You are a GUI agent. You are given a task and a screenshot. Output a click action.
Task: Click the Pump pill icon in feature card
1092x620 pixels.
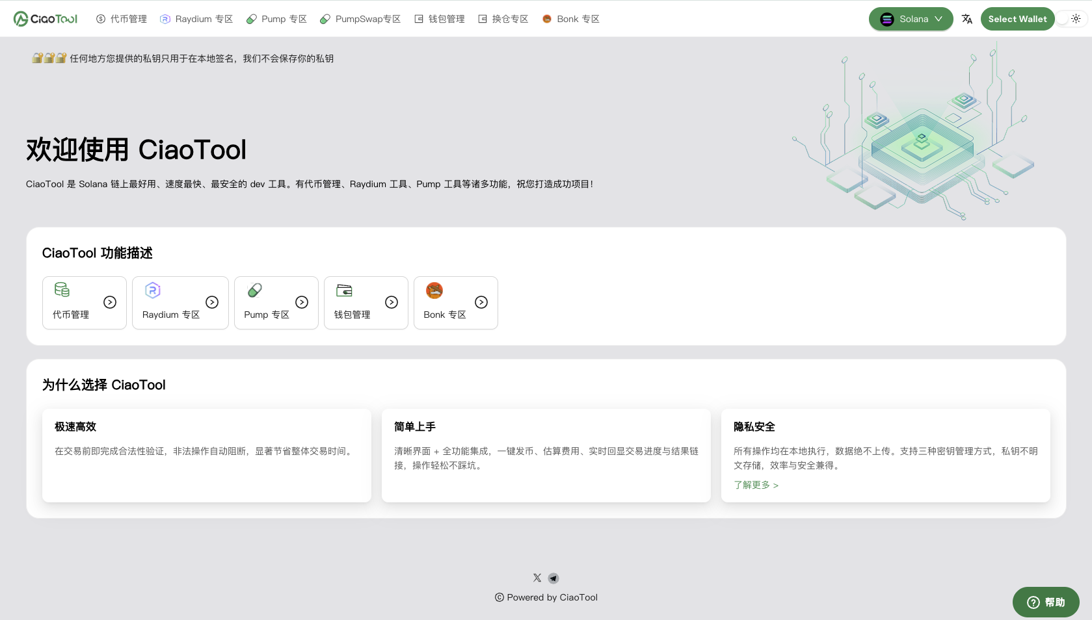click(255, 290)
